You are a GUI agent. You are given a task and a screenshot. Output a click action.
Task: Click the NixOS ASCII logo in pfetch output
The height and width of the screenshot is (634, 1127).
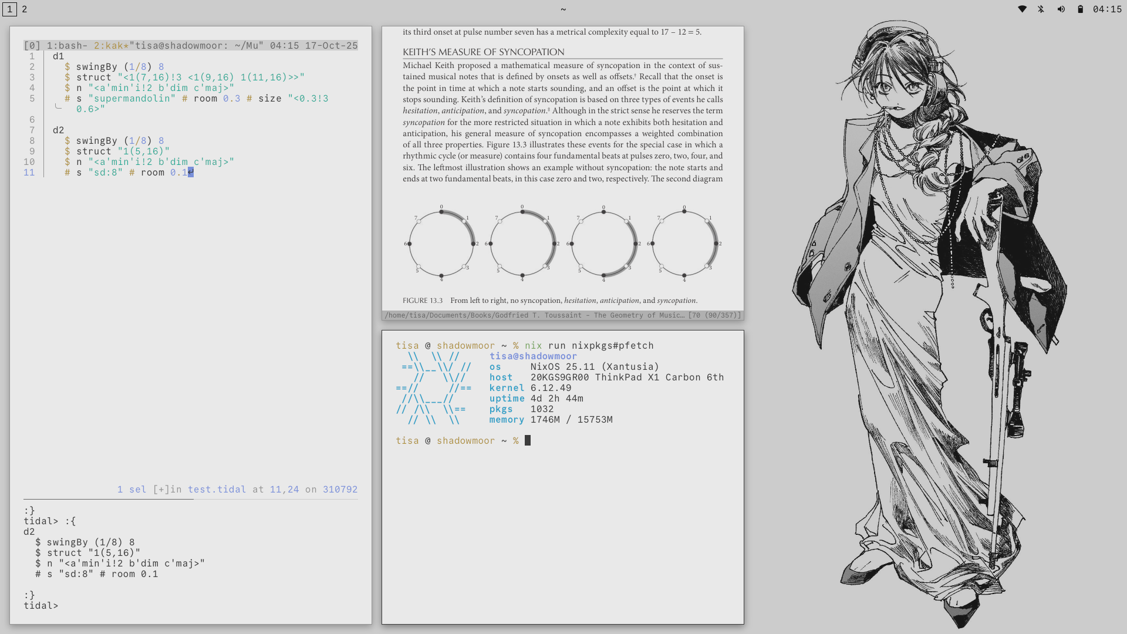click(x=433, y=387)
